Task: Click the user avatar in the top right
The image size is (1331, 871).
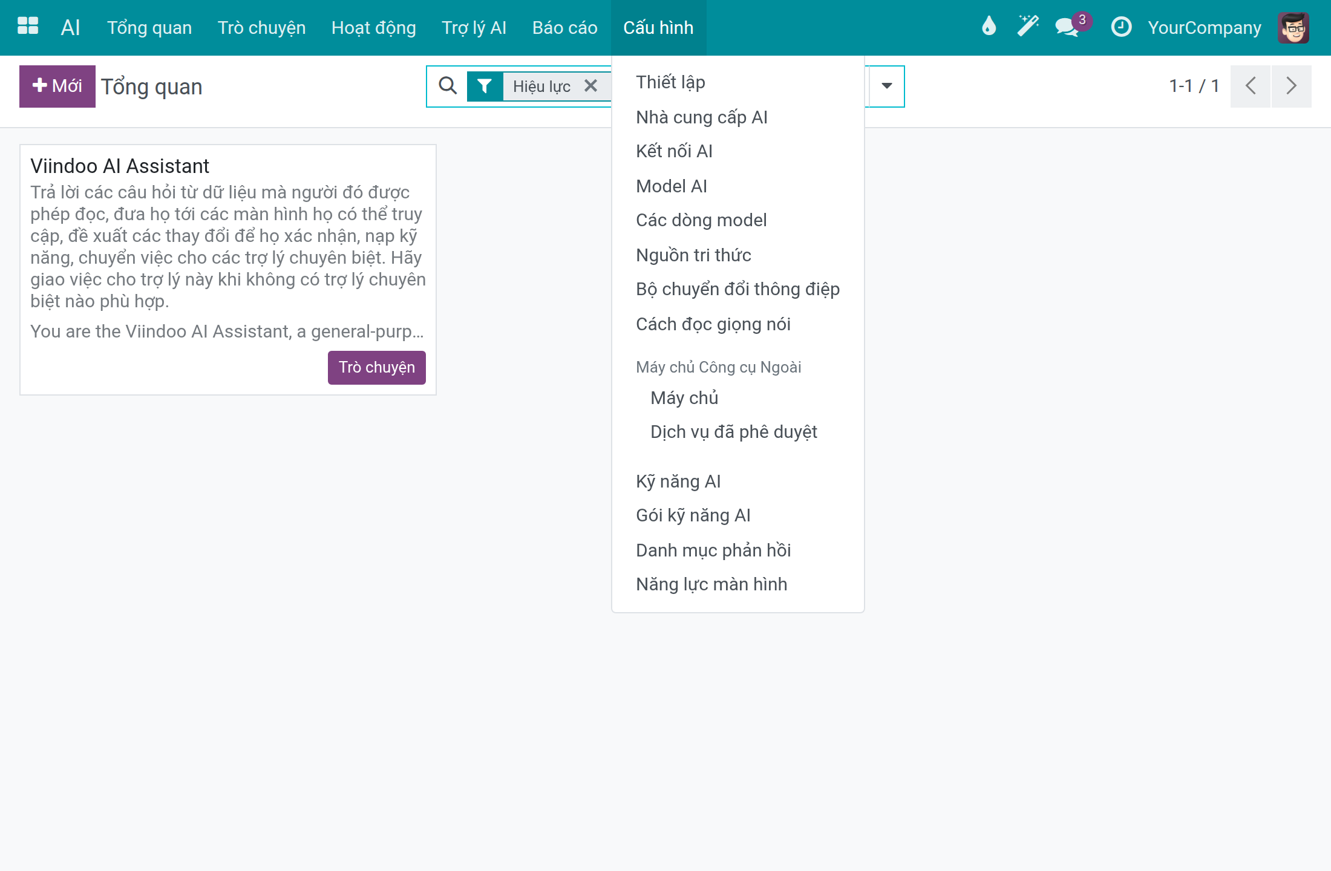Action: coord(1293,27)
